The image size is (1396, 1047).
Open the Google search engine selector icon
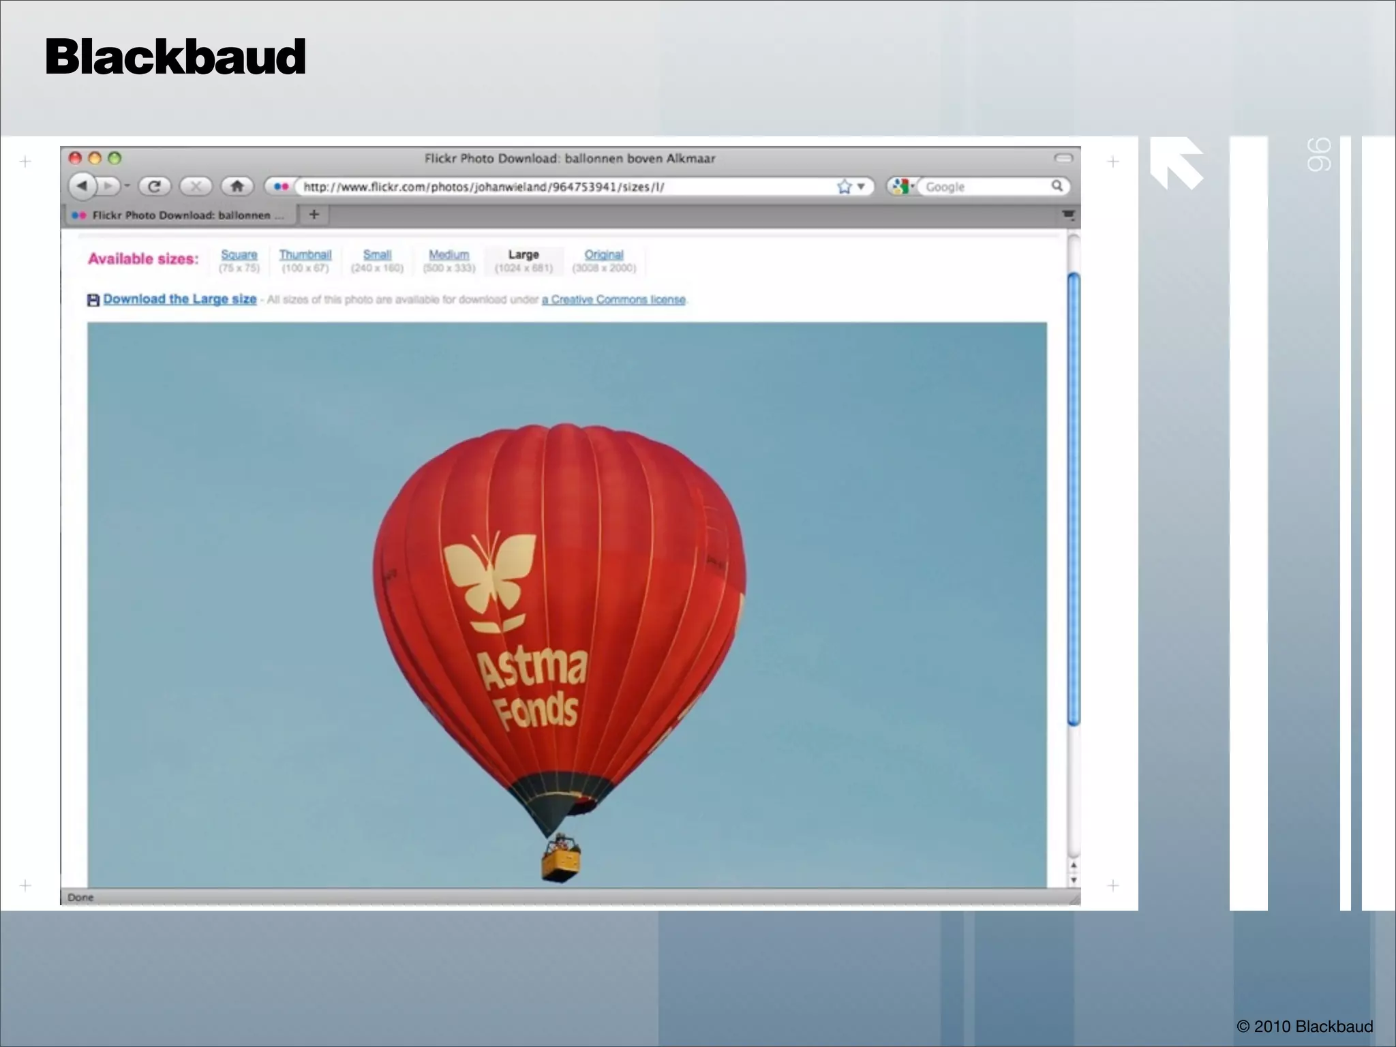pos(901,186)
